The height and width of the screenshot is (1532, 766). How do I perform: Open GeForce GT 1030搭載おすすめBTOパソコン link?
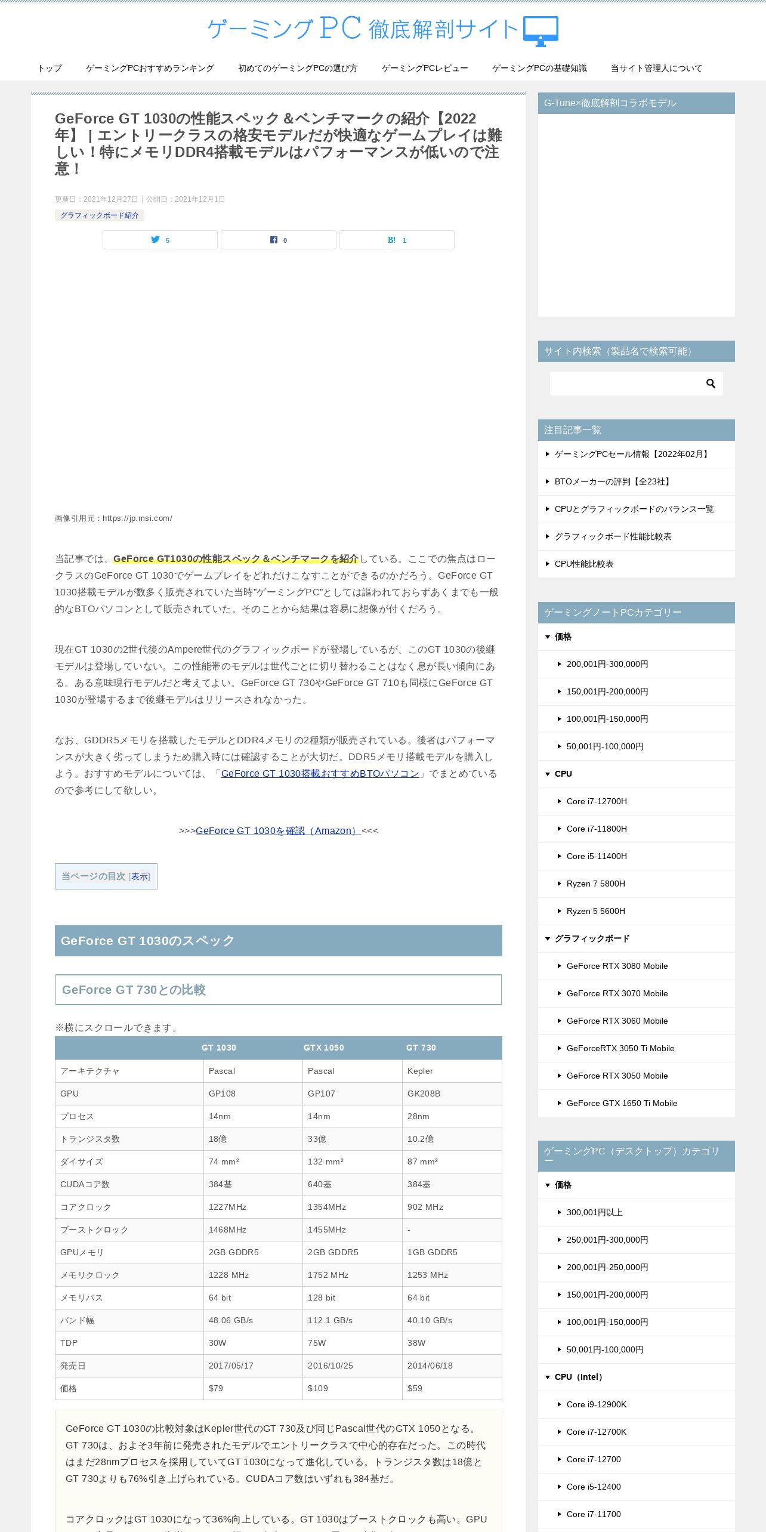pos(320,774)
